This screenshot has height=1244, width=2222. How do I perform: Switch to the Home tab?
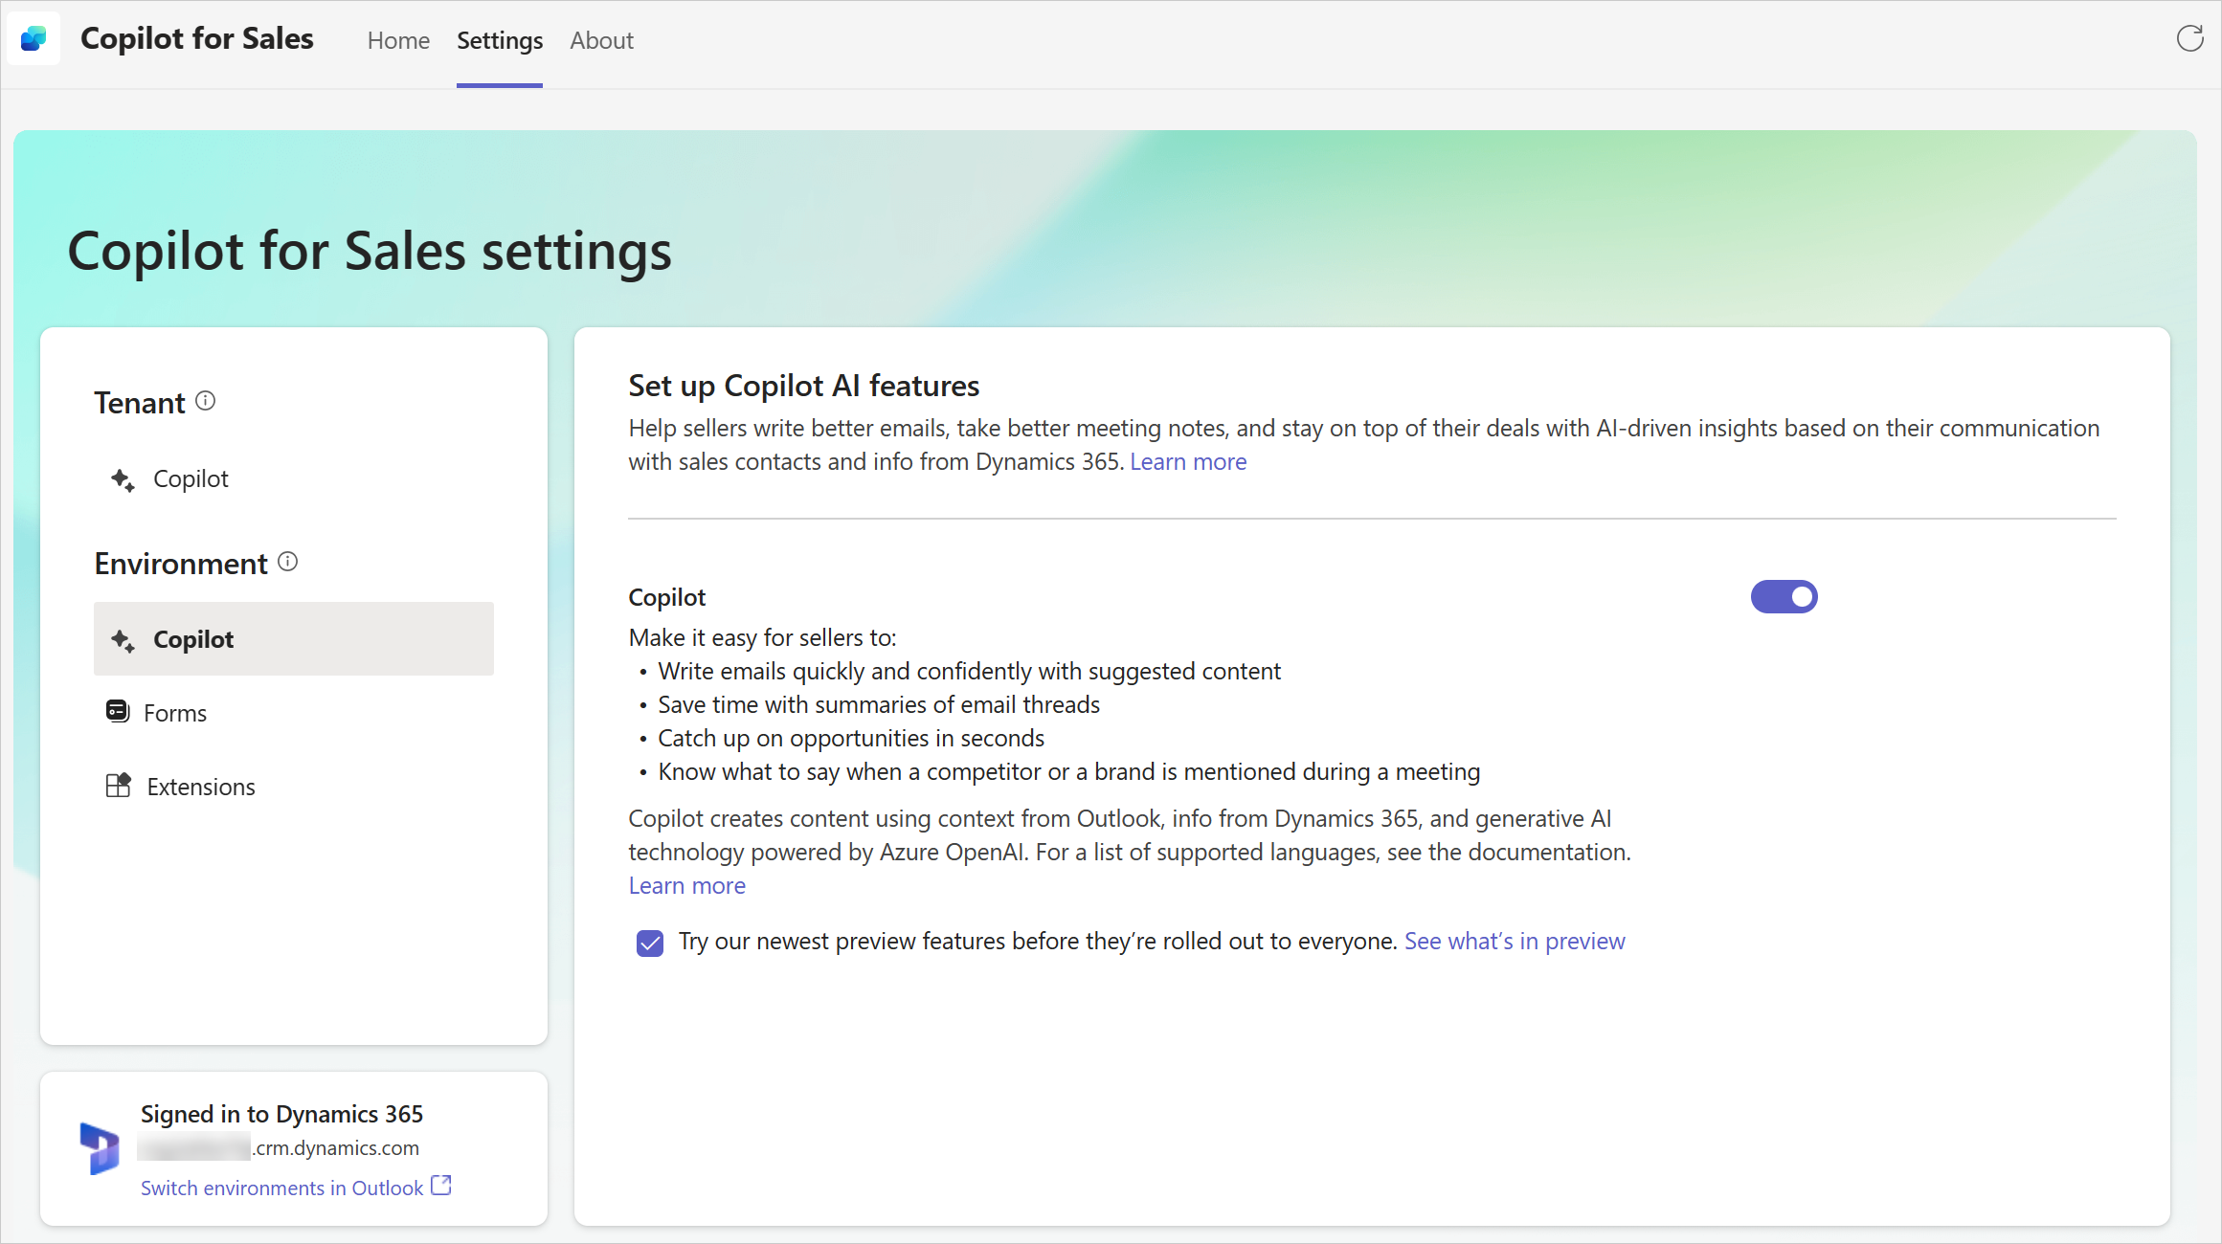point(398,41)
